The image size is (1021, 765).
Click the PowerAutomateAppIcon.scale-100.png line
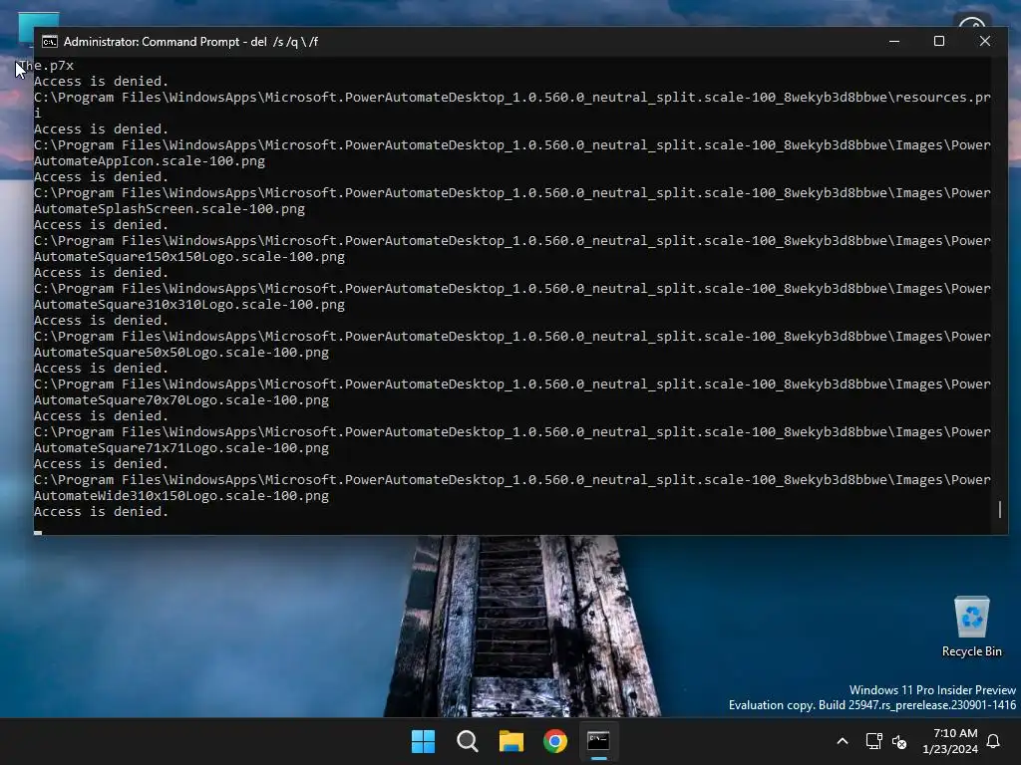(150, 160)
